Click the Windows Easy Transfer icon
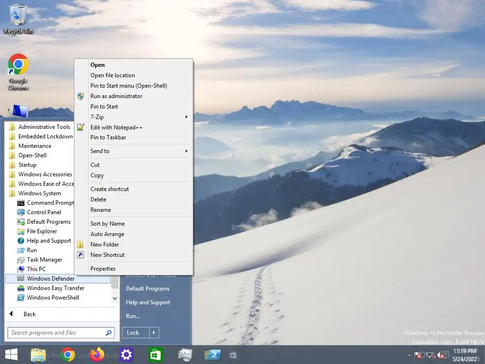This screenshot has width=485, height=364. (x=21, y=288)
